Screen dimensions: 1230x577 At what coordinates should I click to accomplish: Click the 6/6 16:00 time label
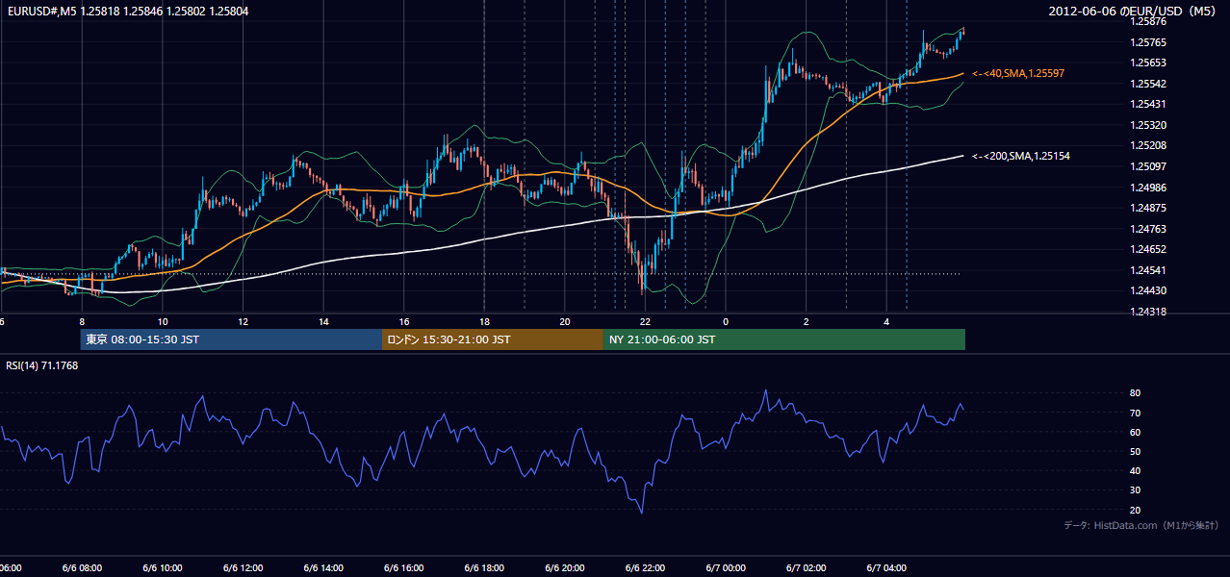(404, 568)
